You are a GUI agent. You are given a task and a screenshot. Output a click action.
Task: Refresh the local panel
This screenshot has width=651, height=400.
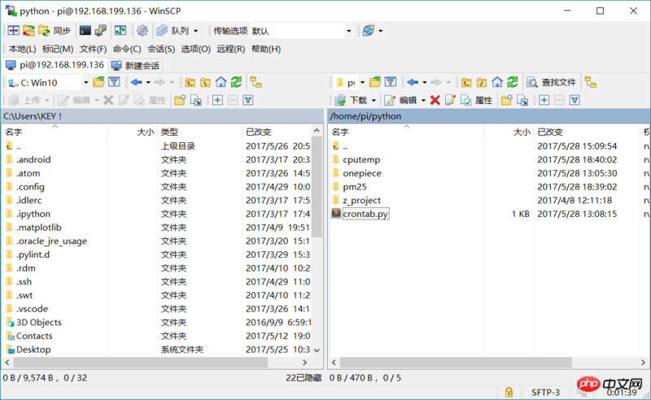[x=236, y=82]
